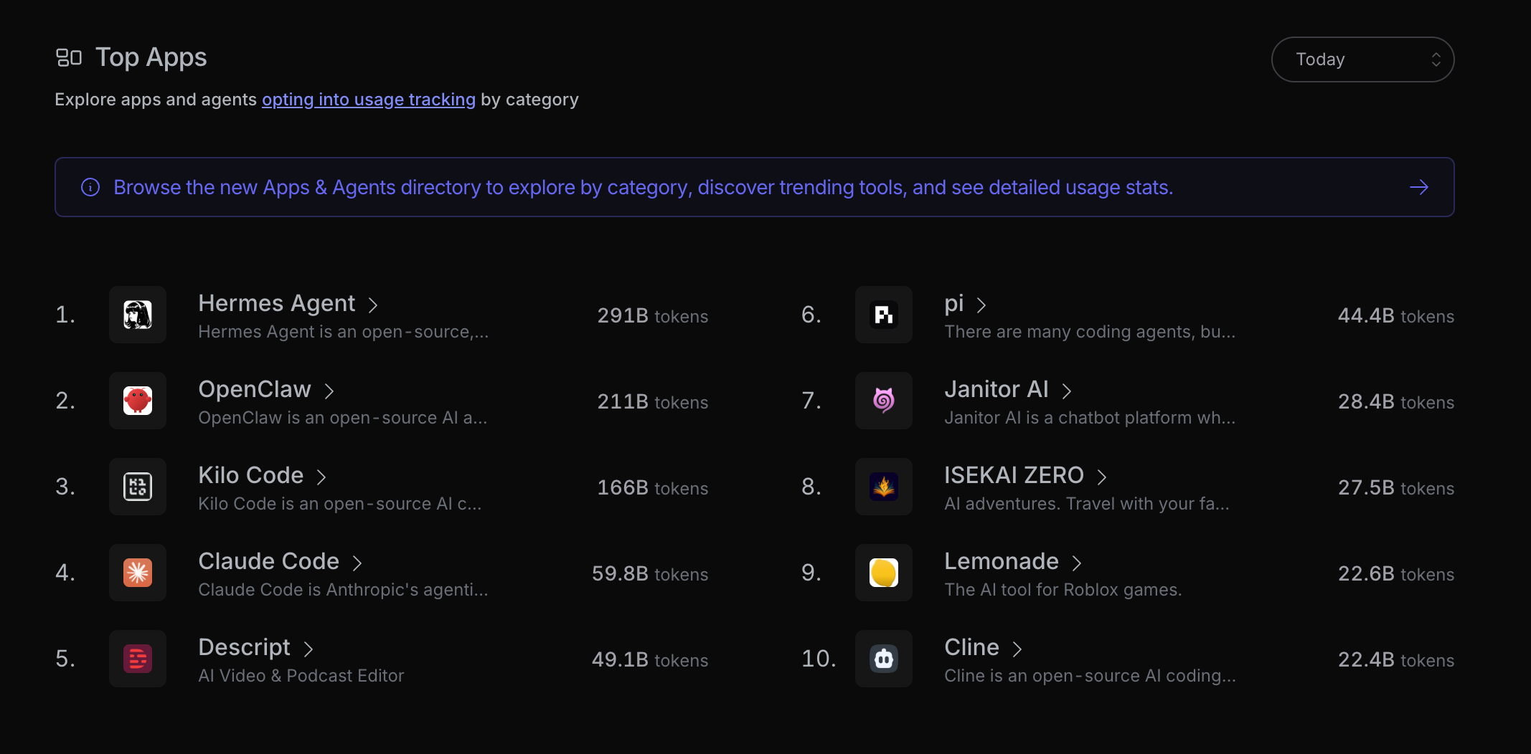Expand the chevron next to ISEKAI ZERO
The width and height of the screenshot is (1531, 754).
1102,477
